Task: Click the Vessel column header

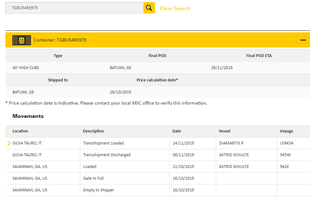Action: [224, 131]
